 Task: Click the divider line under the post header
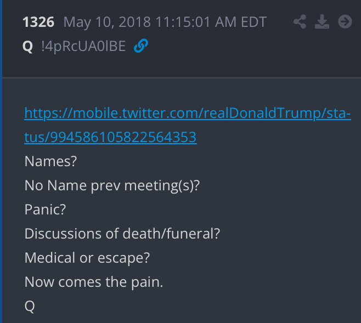click(182, 78)
